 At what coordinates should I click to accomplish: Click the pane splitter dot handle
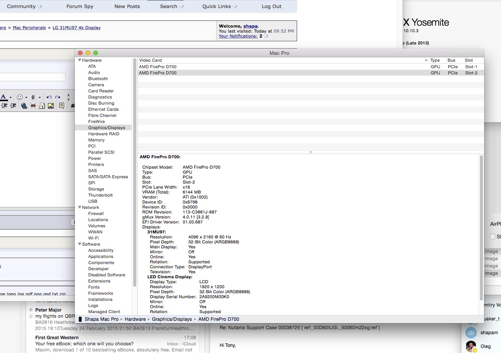311,152
